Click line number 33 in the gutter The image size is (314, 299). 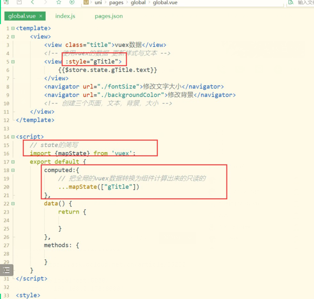tap(6, 295)
